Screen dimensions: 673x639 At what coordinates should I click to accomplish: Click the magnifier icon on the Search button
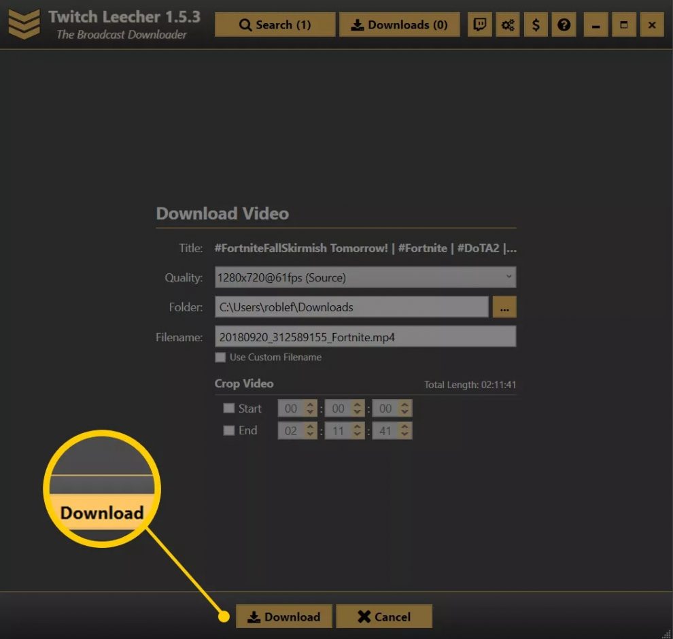(x=245, y=24)
